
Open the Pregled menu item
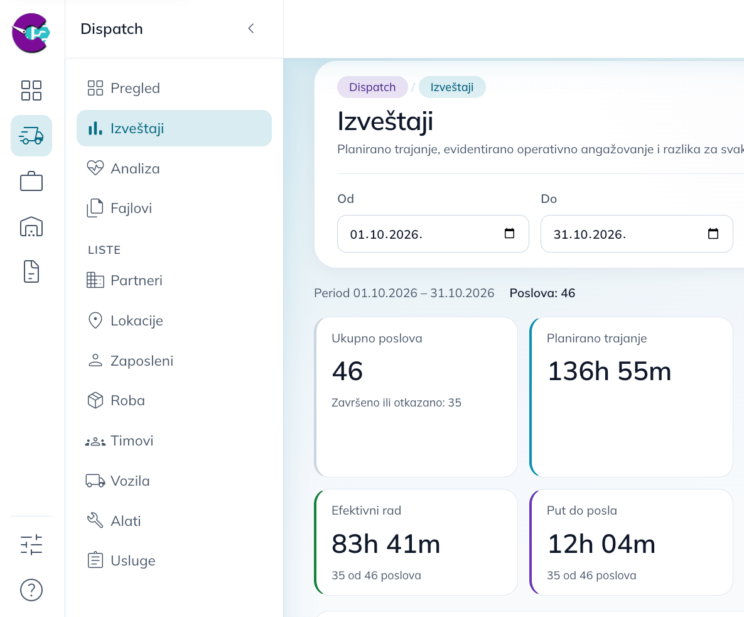point(174,89)
